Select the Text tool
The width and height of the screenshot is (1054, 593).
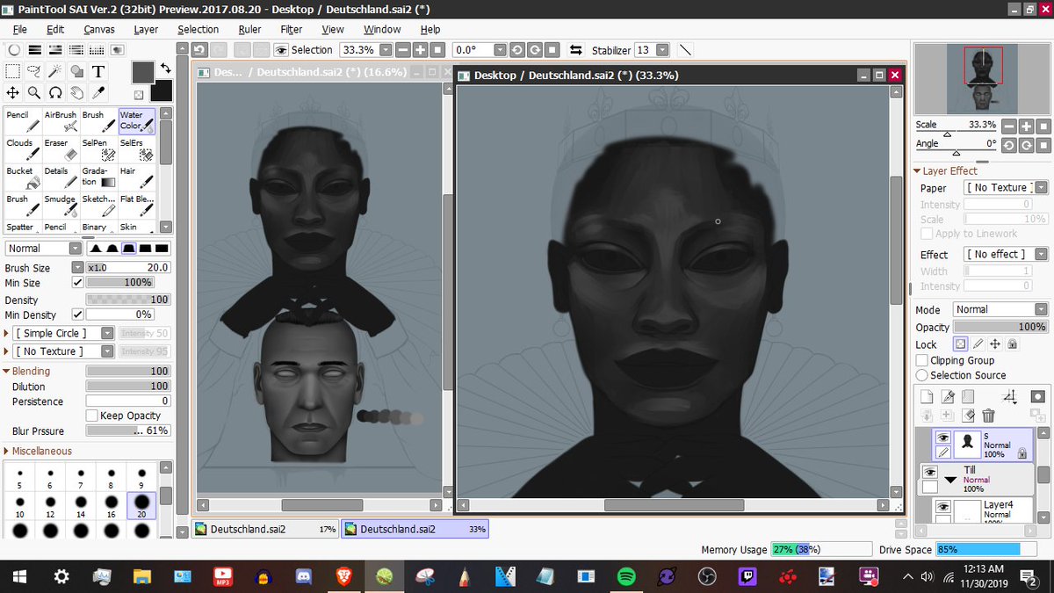point(98,71)
